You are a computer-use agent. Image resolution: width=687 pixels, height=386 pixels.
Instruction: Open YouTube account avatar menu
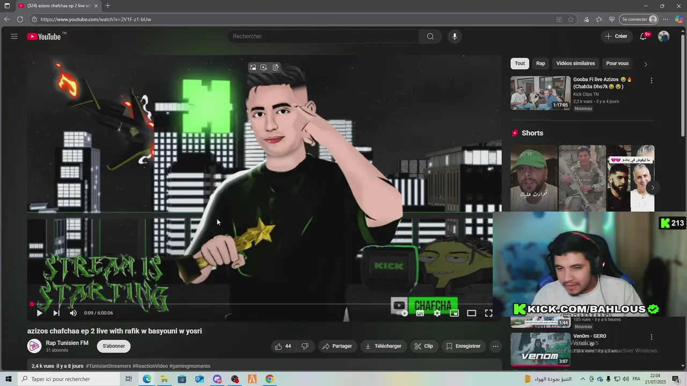click(664, 36)
